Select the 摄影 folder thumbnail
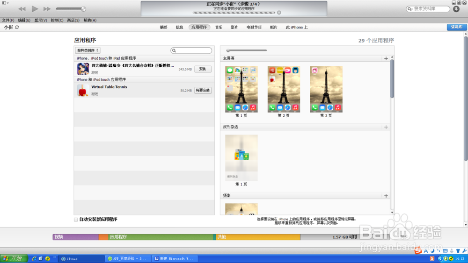Image resolution: width=468 pixels, height=263 pixels. click(241, 209)
